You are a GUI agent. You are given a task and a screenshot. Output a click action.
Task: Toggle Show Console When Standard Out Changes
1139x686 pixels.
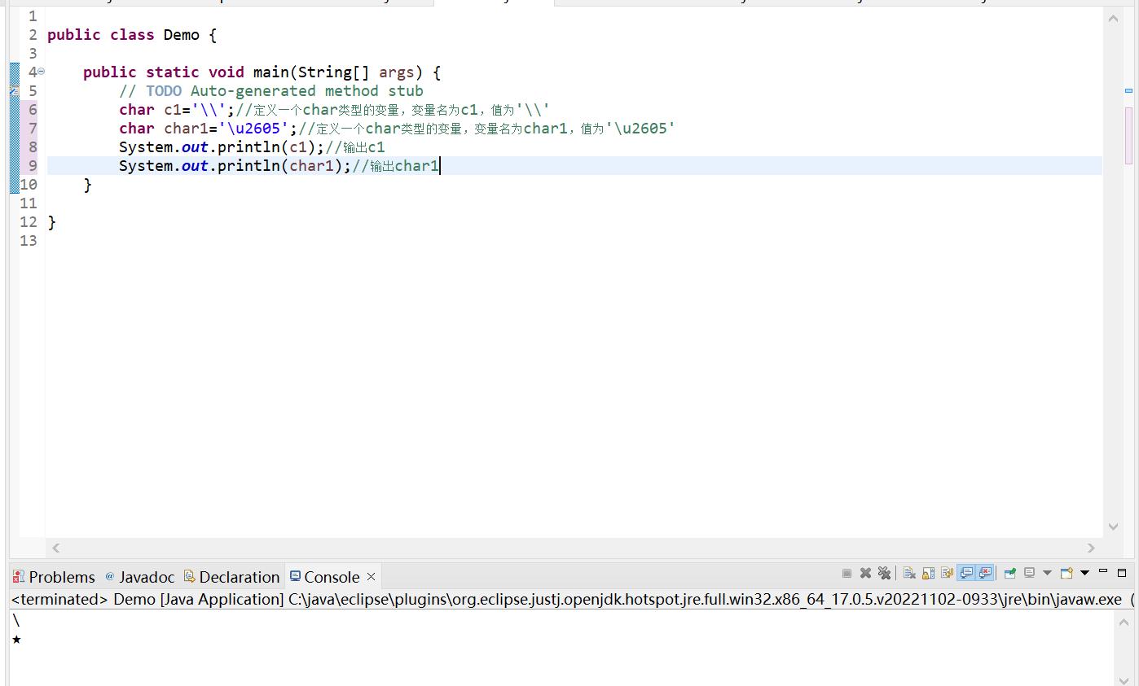[x=966, y=573]
